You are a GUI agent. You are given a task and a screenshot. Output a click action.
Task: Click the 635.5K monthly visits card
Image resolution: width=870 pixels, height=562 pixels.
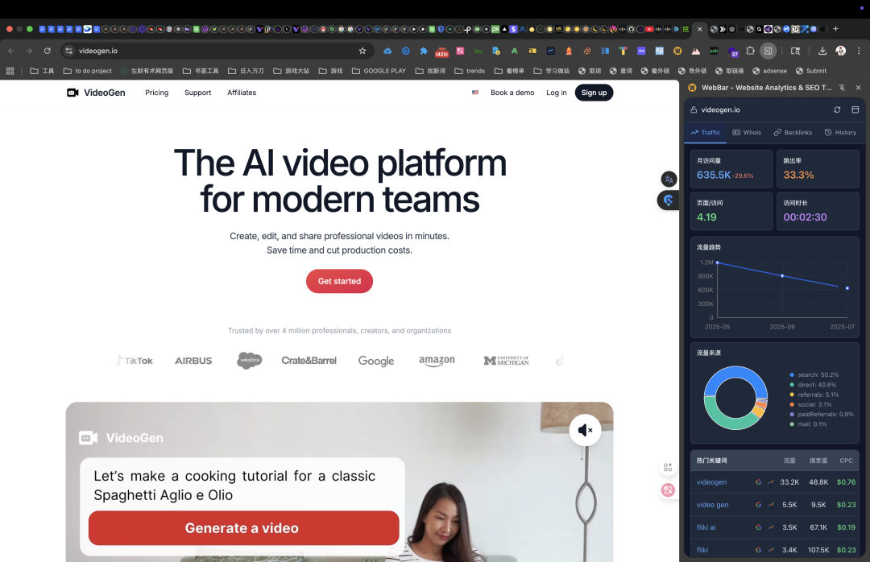point(731,169)
